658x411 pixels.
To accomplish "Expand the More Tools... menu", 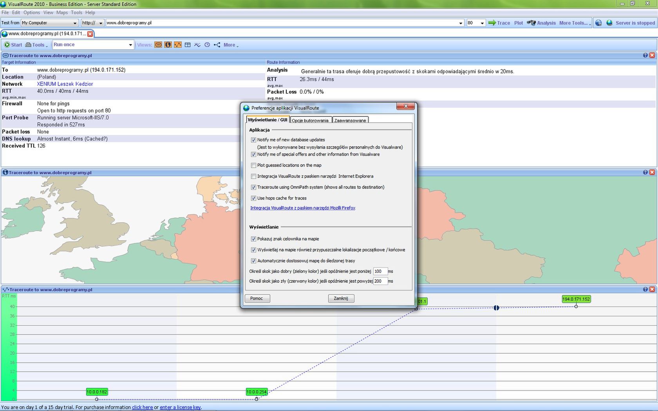I will pyautogui.click(x=575, y=23).
